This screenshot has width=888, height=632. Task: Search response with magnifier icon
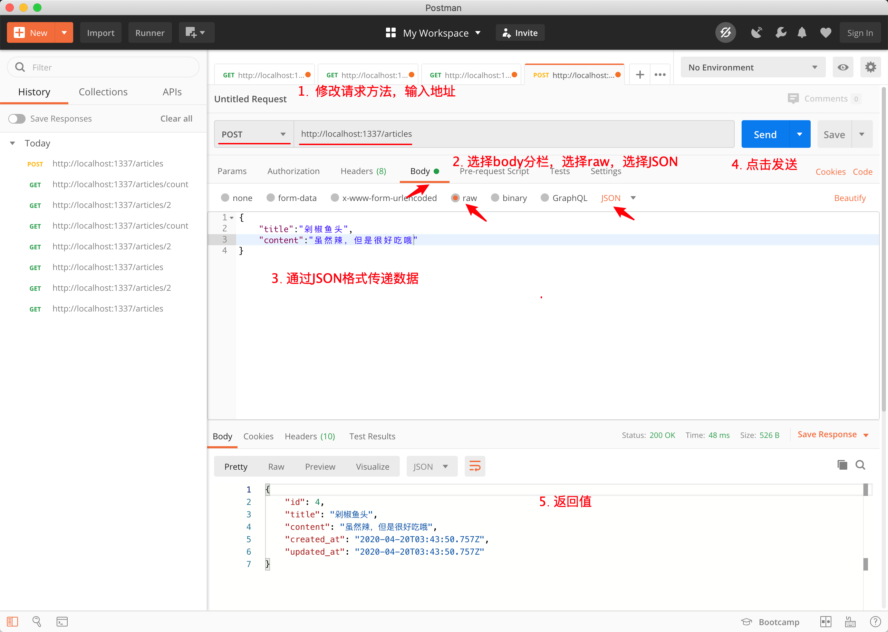[x=860, y=465]
